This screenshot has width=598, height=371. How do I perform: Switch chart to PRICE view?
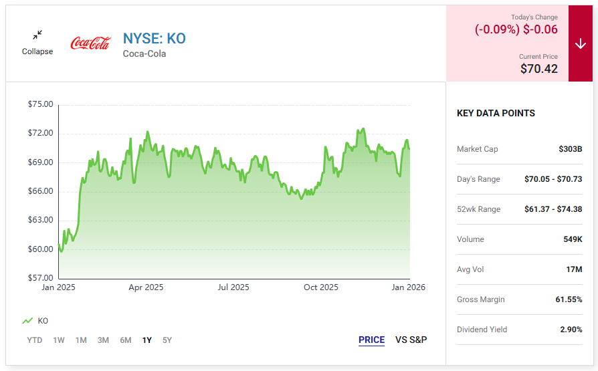(x=371, y=340)
